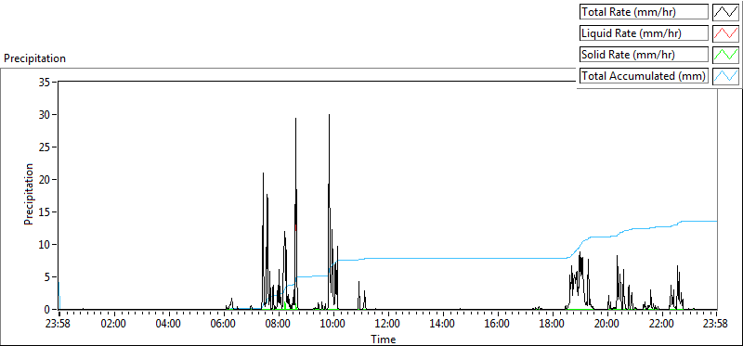
Task: Click the Precipitation chart title above the graph
Action: point(34,58)
